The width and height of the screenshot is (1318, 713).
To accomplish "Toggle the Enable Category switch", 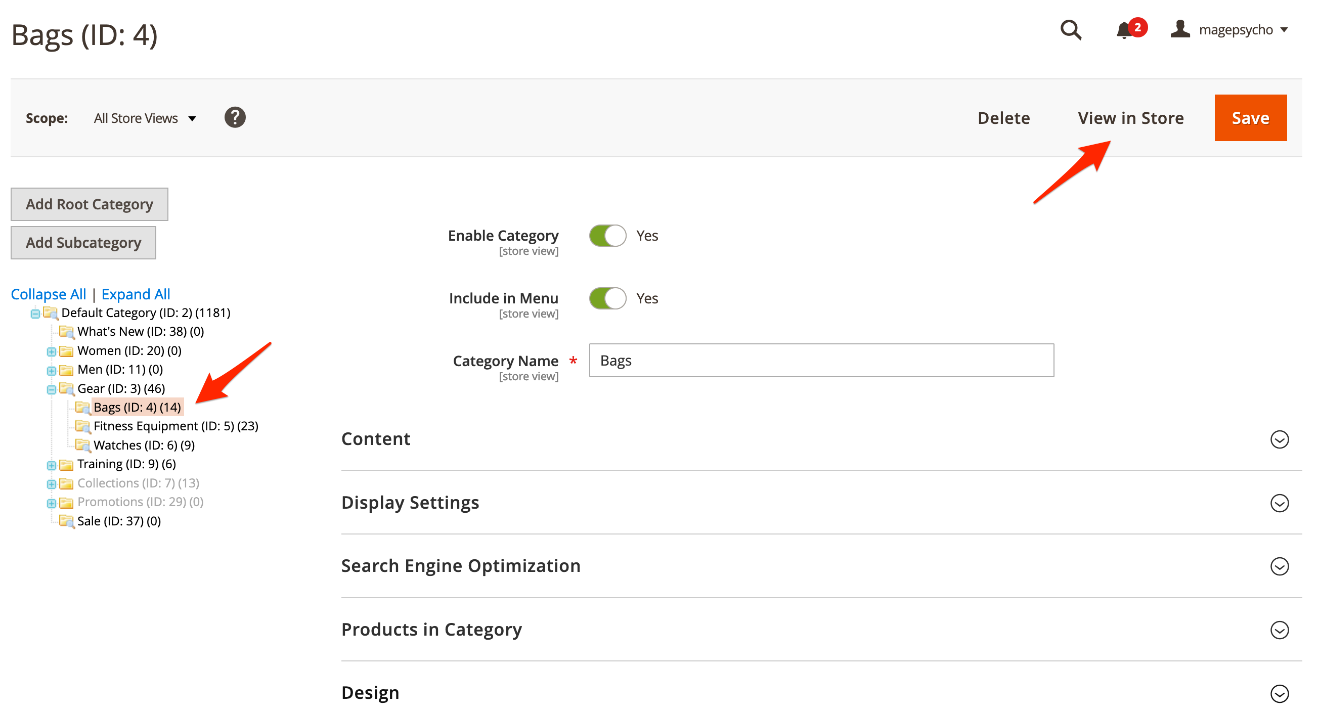I will coord(607,236).
